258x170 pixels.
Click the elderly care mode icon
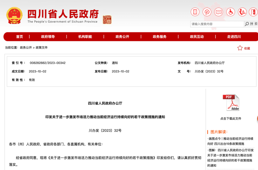pos(242,12)
